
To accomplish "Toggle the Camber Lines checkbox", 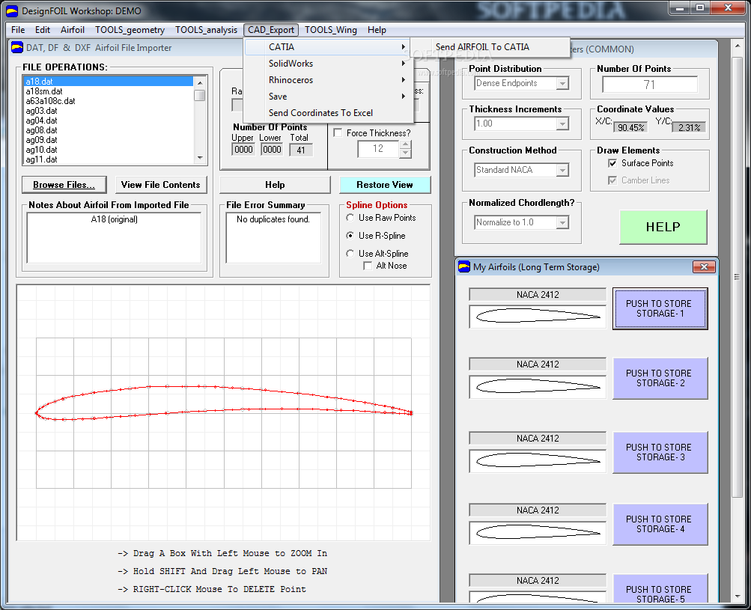I will 612,180.
